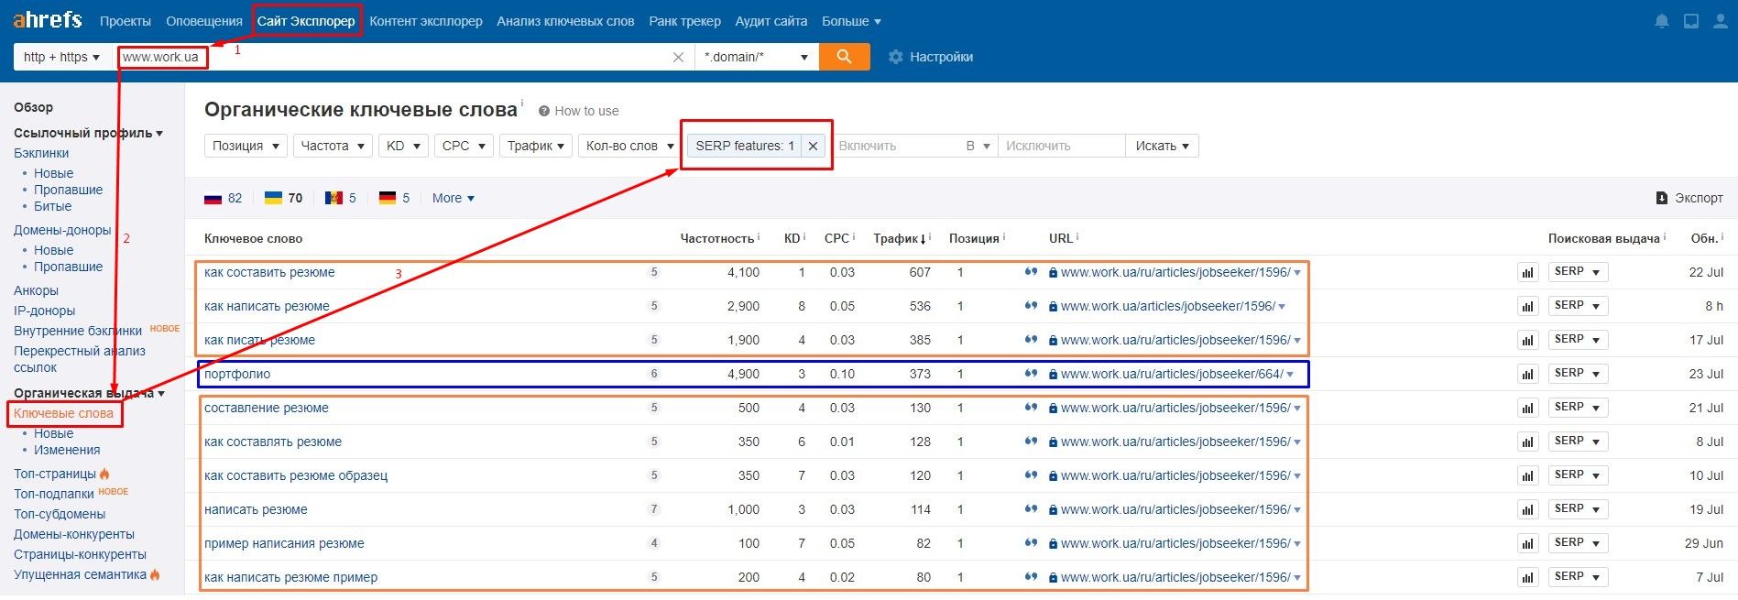Open Ранк трекер tab
The height and width of the screenshot is (600, 1738).
[684, 21]
